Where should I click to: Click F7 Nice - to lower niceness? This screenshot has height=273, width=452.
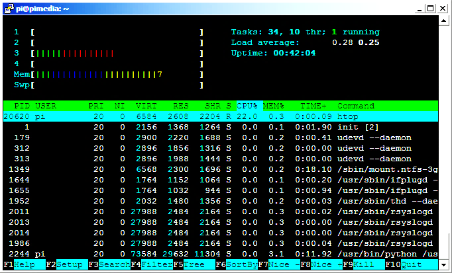tap(279, 264)
